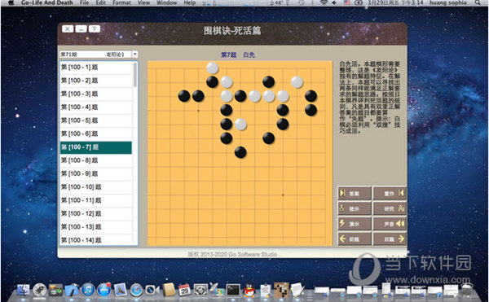Select list item 第 [100 - 3] 题

96,94
